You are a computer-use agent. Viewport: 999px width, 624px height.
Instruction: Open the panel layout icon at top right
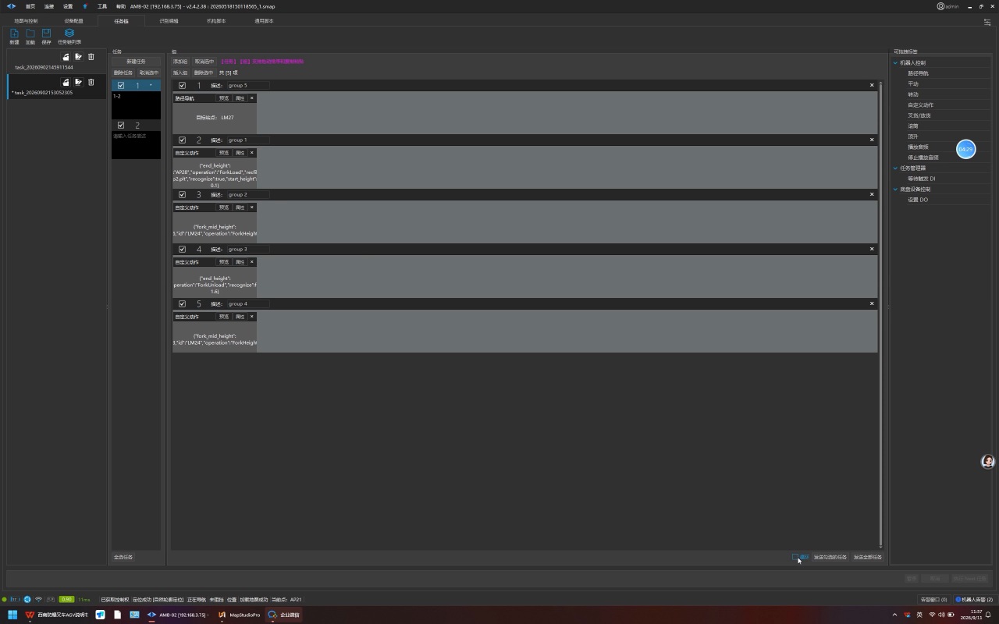click(x=987, y=22)
